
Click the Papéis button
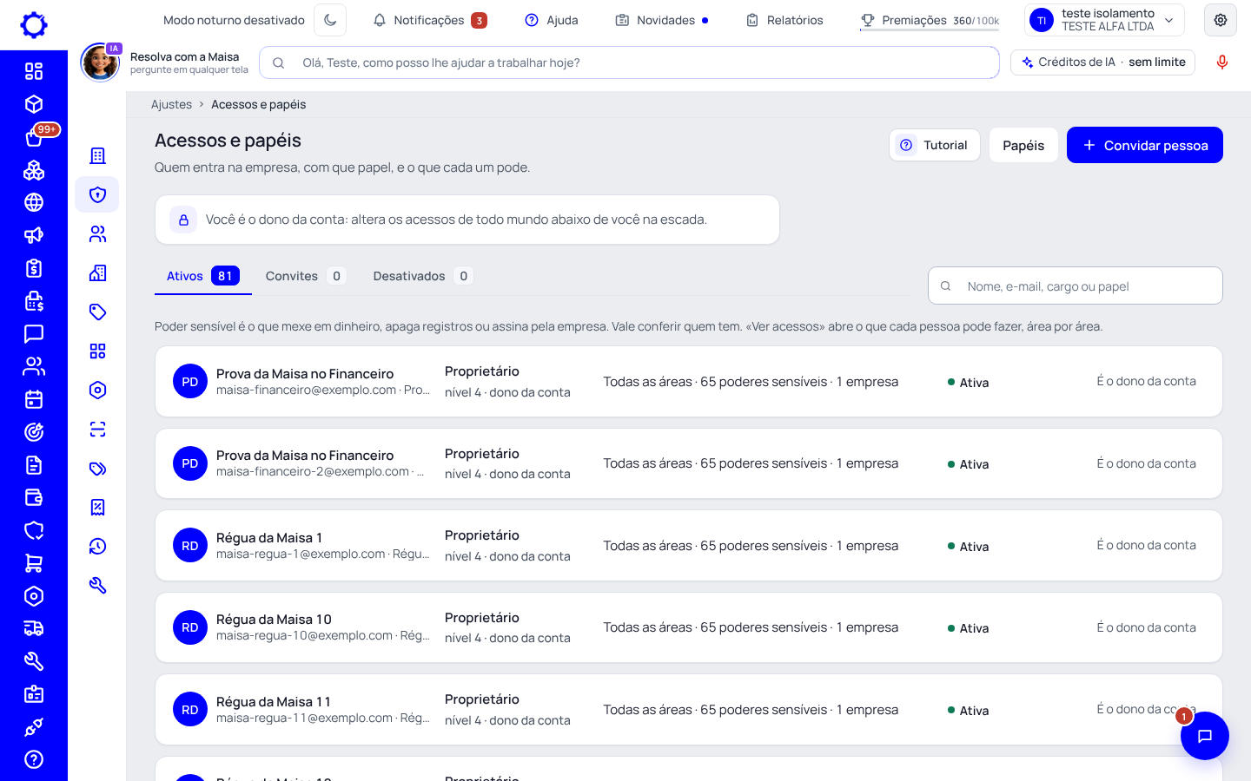1023,145
